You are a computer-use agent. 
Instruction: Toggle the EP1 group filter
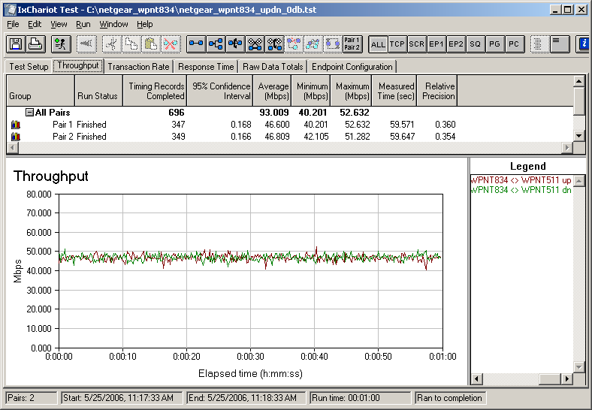[x=436, y=44]
